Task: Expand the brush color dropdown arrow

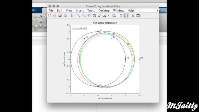Action: point(109,16)
